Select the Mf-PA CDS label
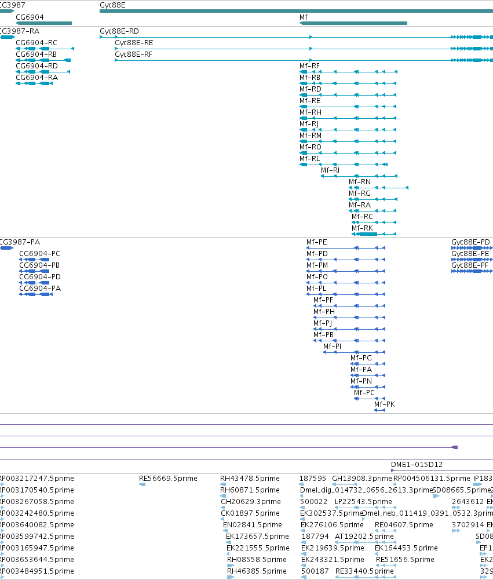 pos(361,370)
